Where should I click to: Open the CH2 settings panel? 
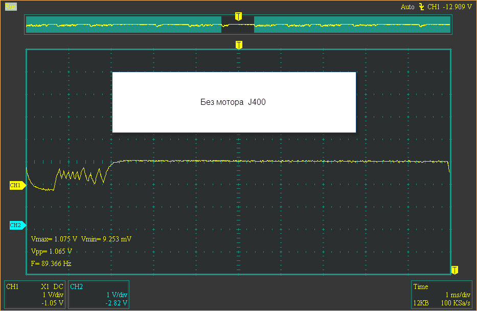point(99,295)
